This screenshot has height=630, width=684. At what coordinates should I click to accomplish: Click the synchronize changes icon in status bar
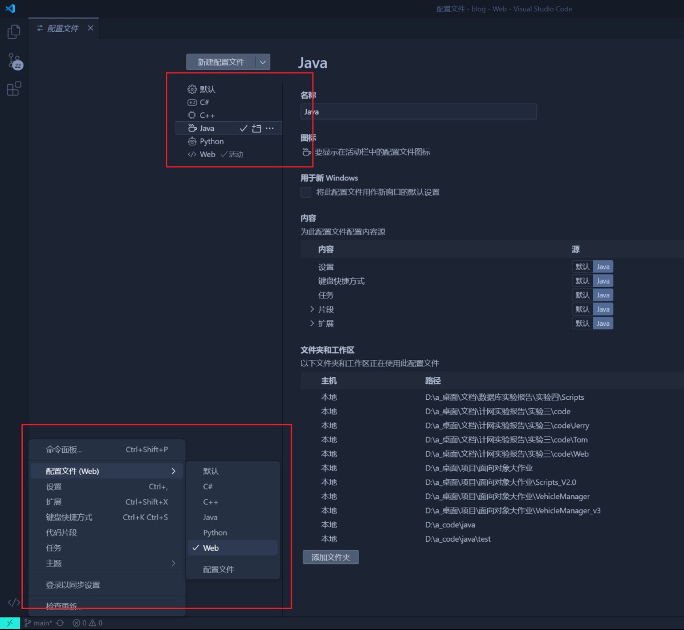(60, 623)
